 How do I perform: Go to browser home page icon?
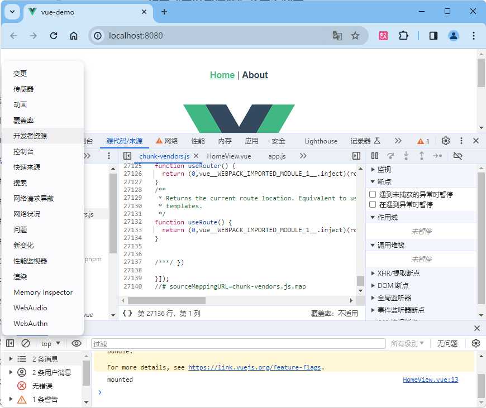(73, 36)
